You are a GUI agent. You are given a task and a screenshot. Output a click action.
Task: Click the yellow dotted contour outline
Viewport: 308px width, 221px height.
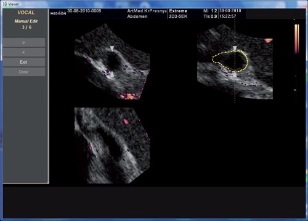pyautogui.click(x=213, y=60)
